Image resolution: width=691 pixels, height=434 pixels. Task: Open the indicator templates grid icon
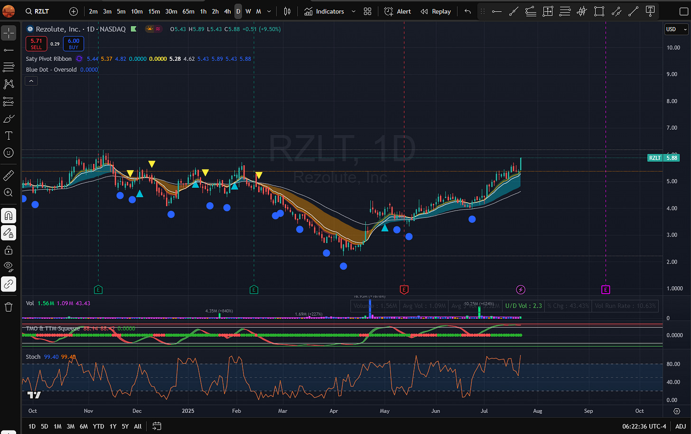click(x=367, y=11)
